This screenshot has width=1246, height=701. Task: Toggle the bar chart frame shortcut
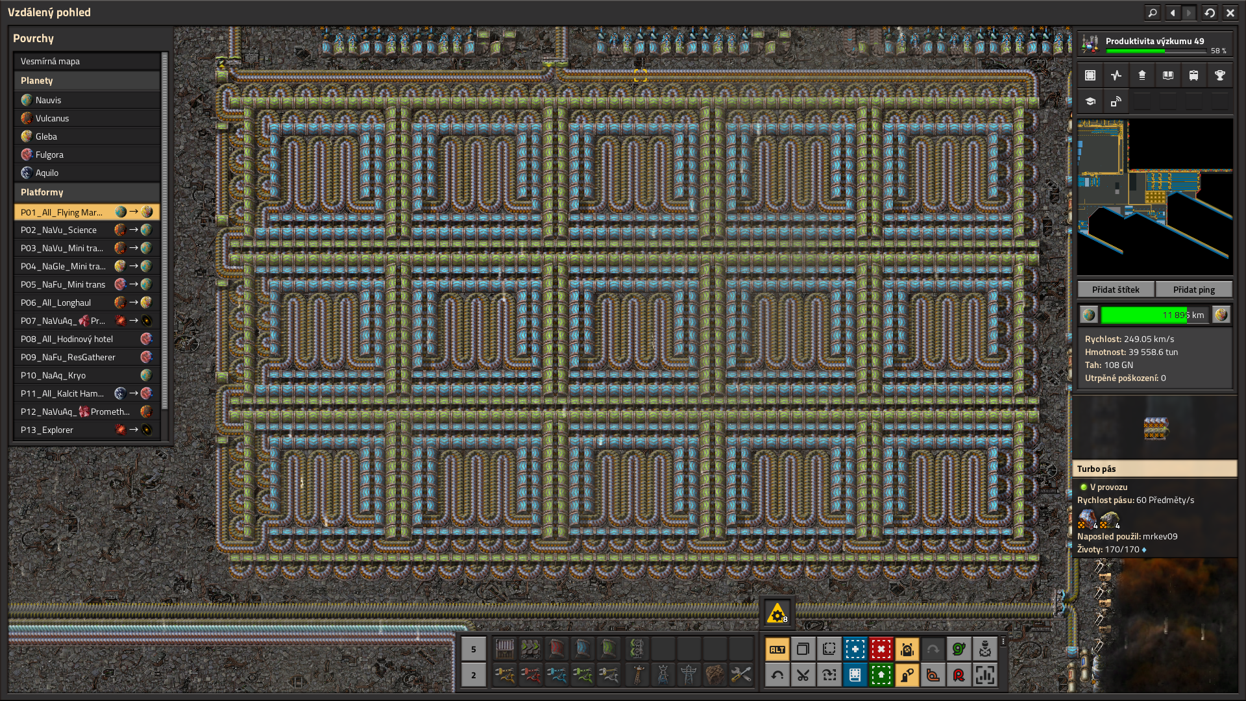click(984, 675)
